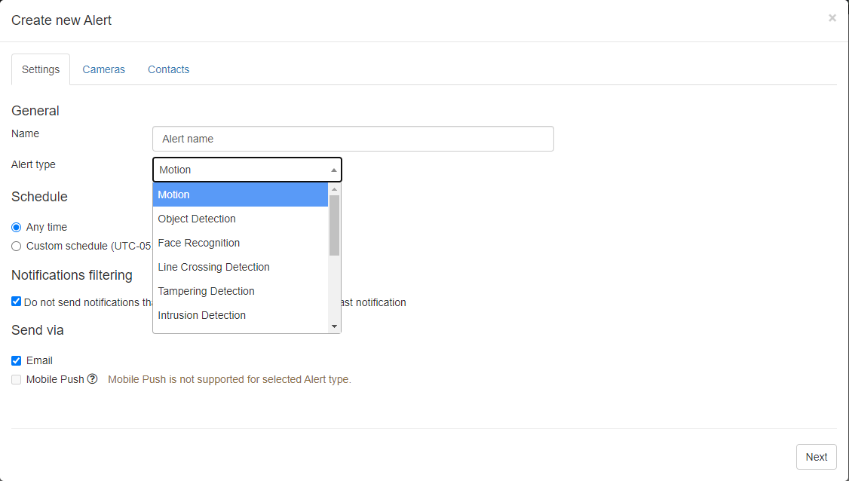The height and width of the screenshot is (481, 849).
Task: Toggle the Do not send notifications checkbox
Action: (x=17, y=302)
